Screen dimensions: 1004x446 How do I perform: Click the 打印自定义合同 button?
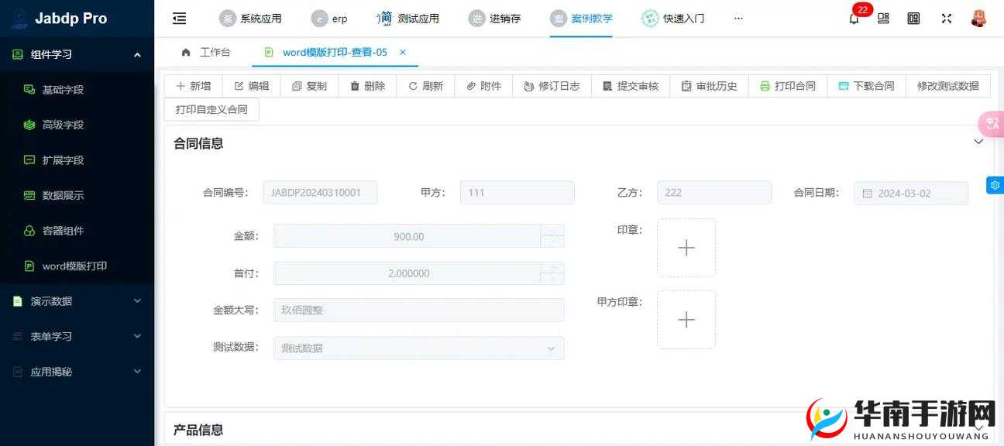pos(211,109)
